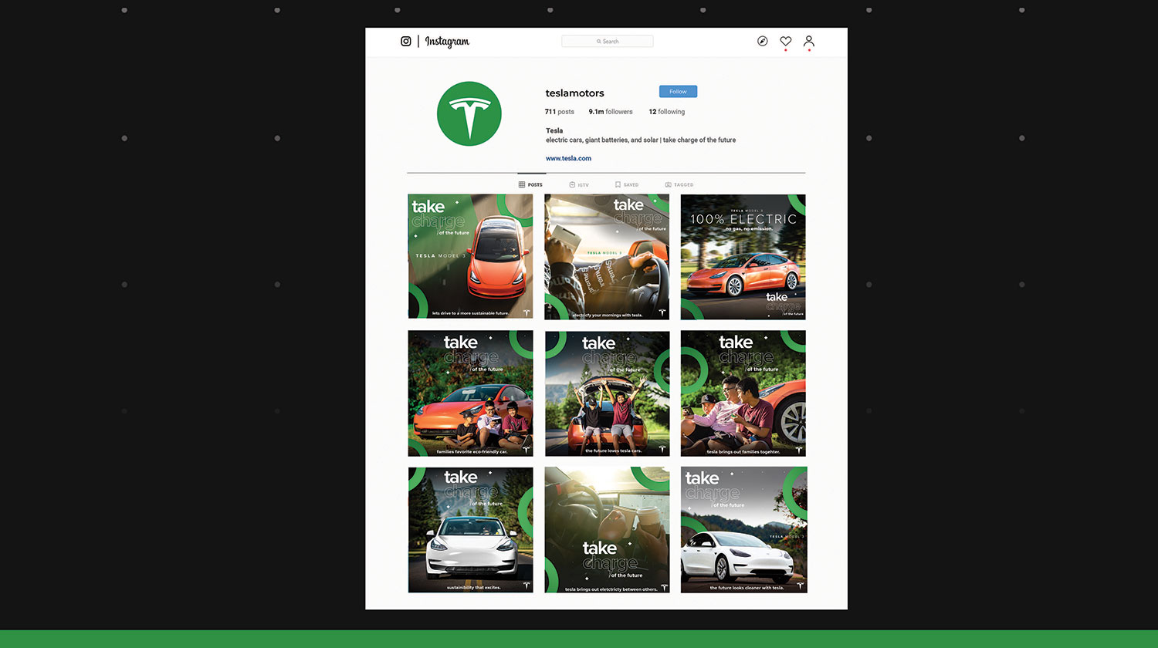View the 9.1m followers list
This screenshot has height=648, width=1158.
click(610, 112)
